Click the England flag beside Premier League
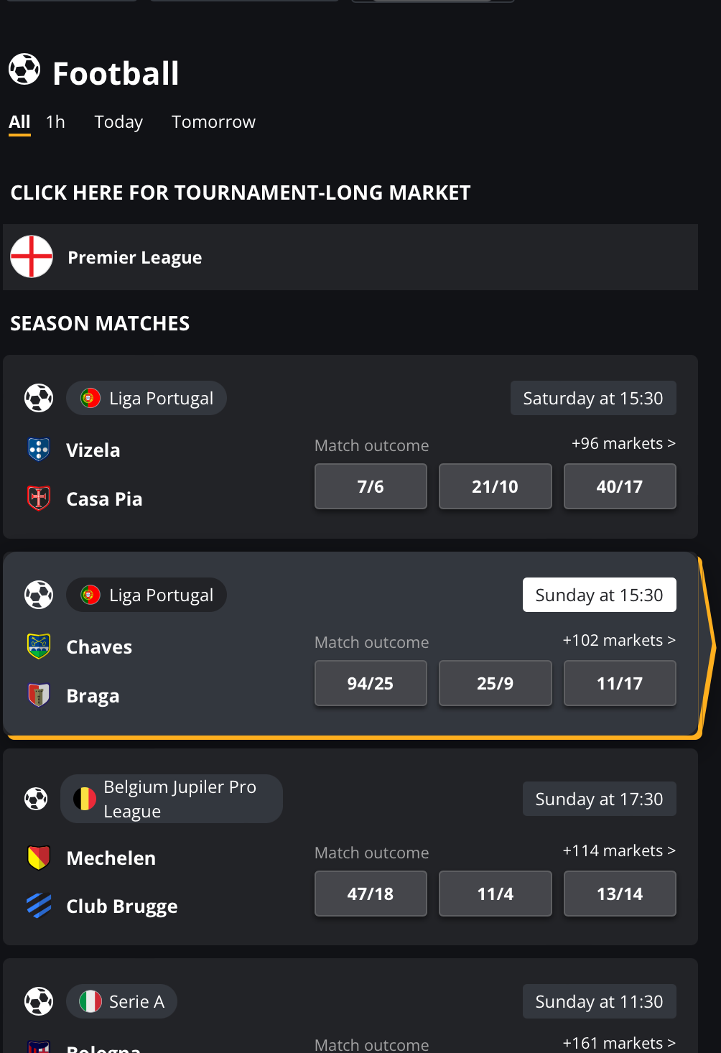This screenshot has height=1053, width=721. (x=32, y=256)
